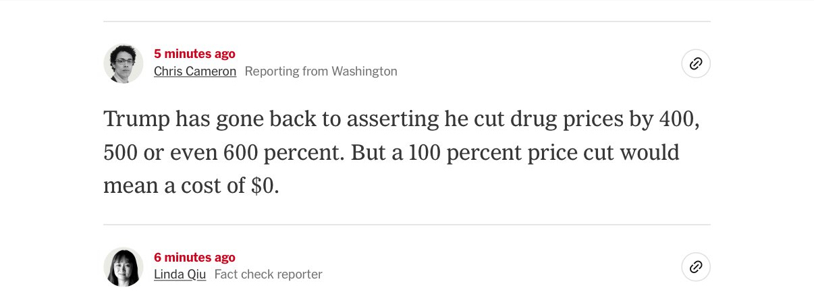
Task: Click the "Reporting from Washington" label
Action: click(x=321, y=71)
